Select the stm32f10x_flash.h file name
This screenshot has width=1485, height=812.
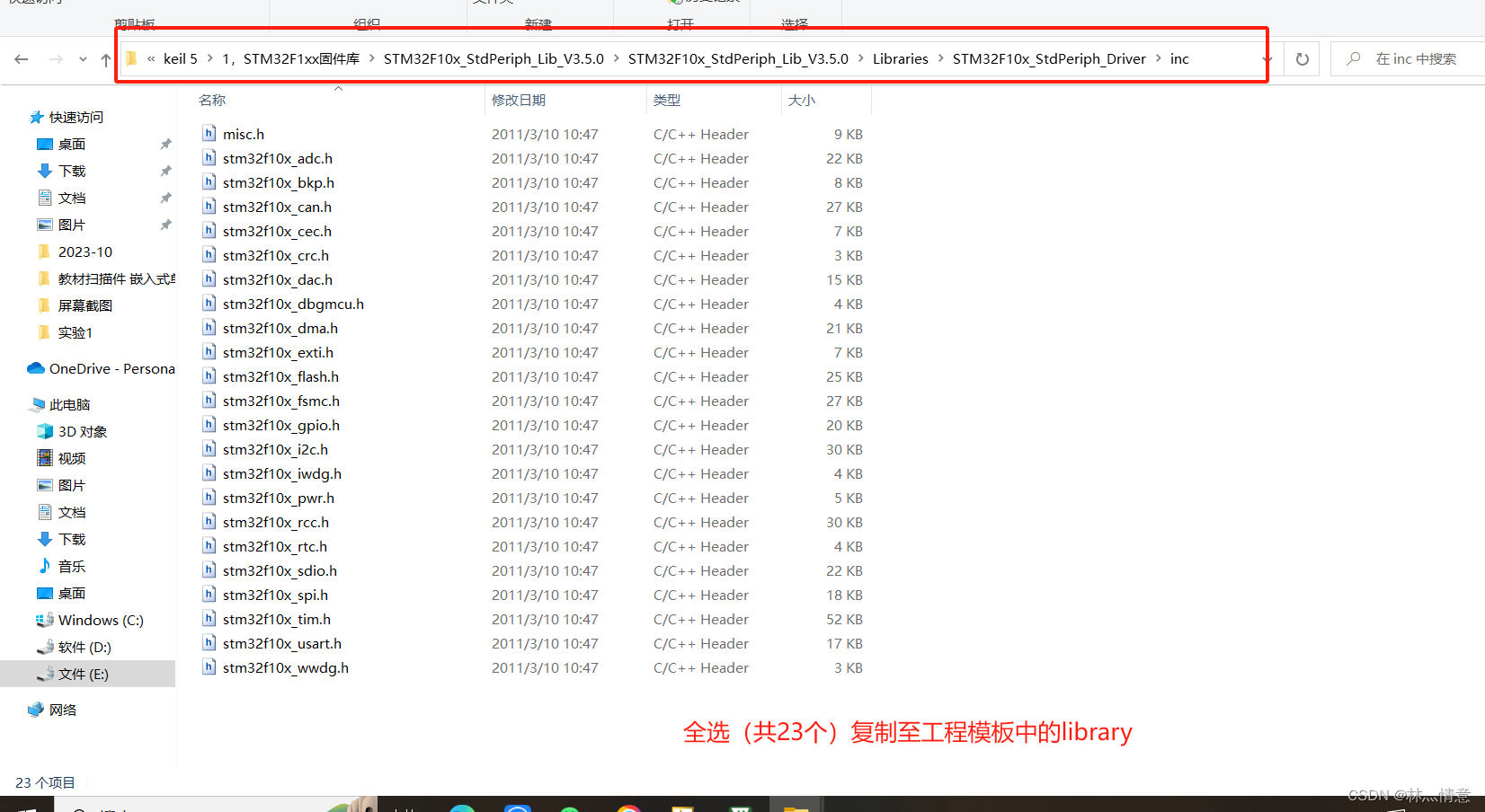(x=280, y=377)
